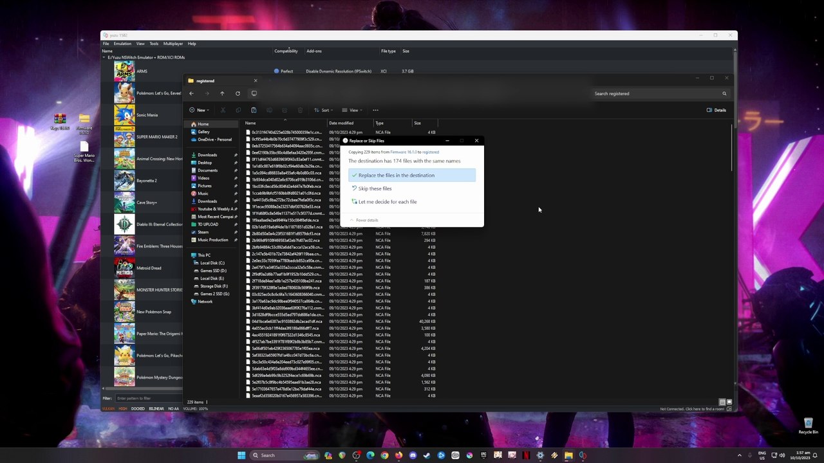
Task: Open the pinned Videos folder
Action: [203, 178]
